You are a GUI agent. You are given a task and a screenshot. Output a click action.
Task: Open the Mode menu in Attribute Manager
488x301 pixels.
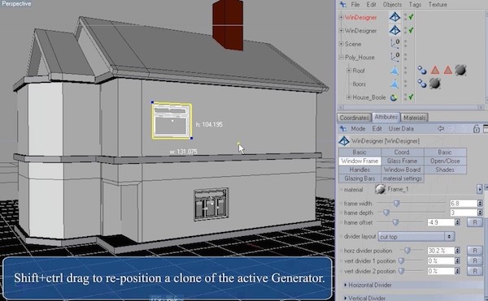(x=358, y=128)
